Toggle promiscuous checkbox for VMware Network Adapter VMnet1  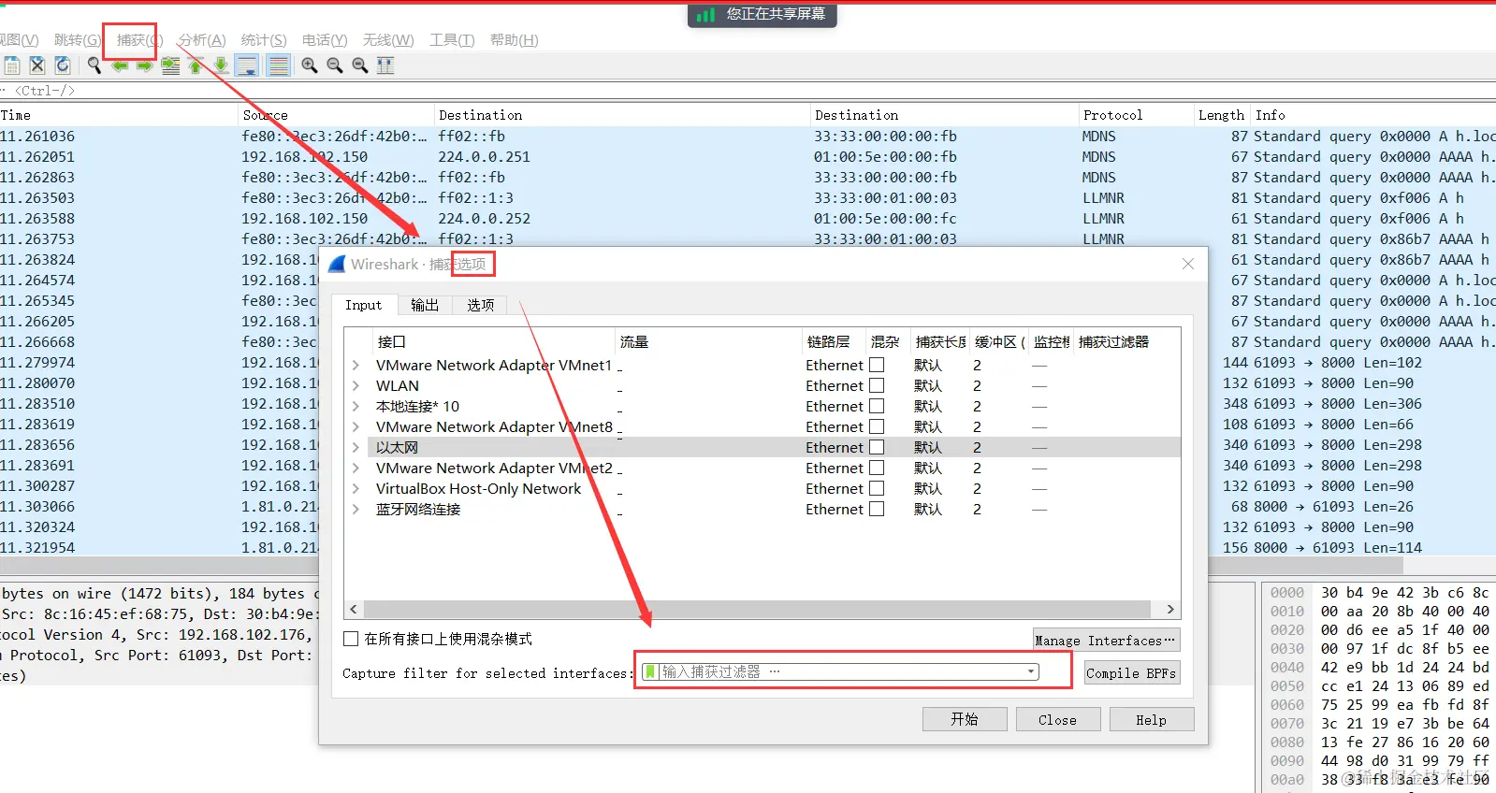point(877,365)
